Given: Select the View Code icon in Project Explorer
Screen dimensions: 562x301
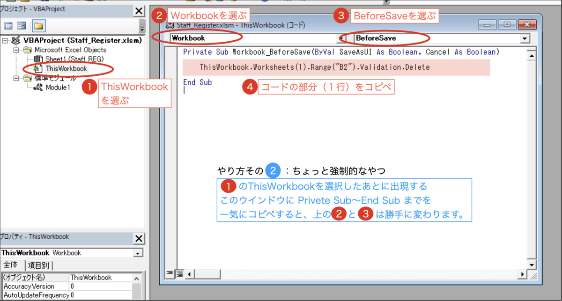Looking at the screenshot, I should [x=9, y=26].
